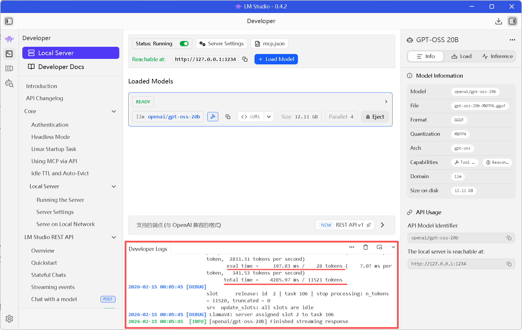Open app settings gear icon
Screen dimensions: 522x330
tap(9, 319)
